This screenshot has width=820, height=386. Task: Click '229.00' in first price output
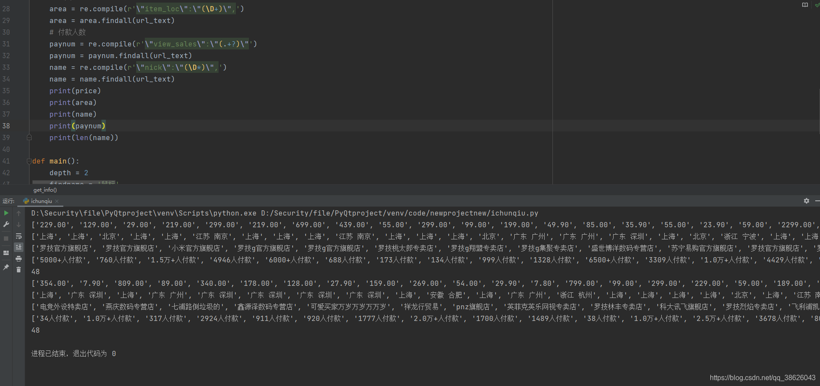[x=53, y=225]
